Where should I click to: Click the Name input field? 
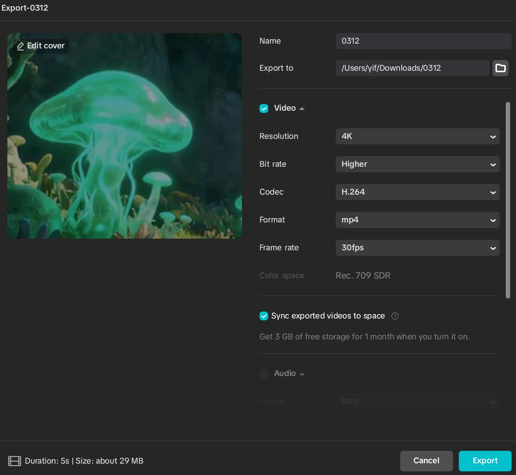pos(423,41)
